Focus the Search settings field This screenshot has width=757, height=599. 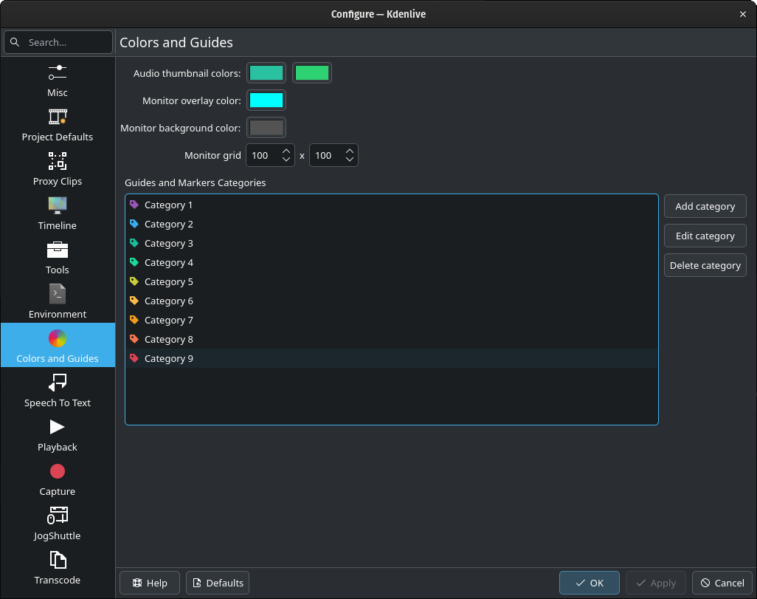tap(58, 42)
